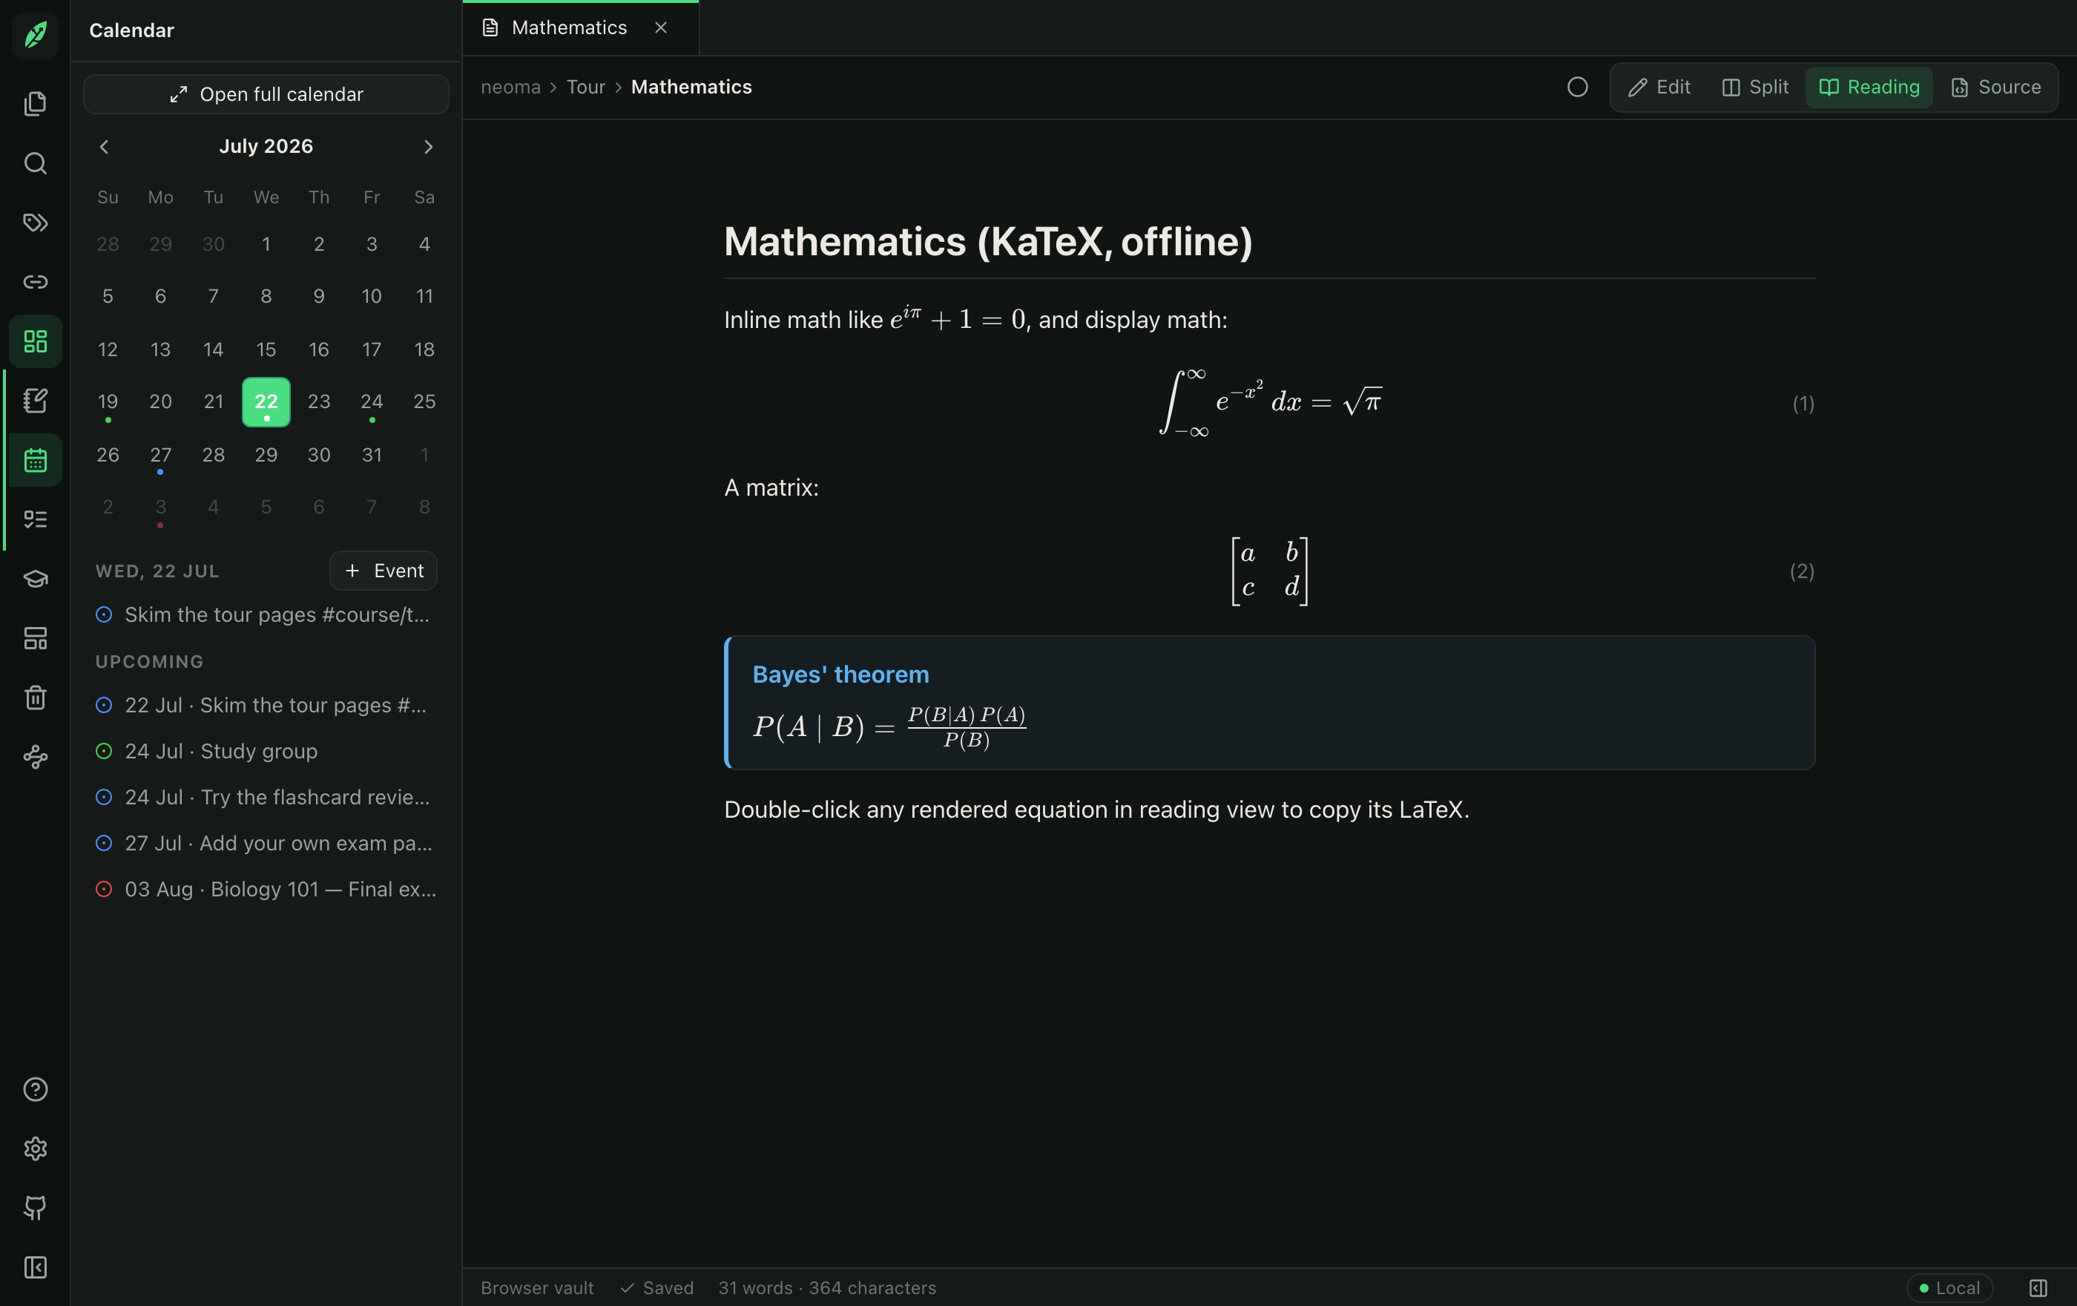
Task: Switch to Split view mode
Action: pyautogui.click(x=1754, y=87)
